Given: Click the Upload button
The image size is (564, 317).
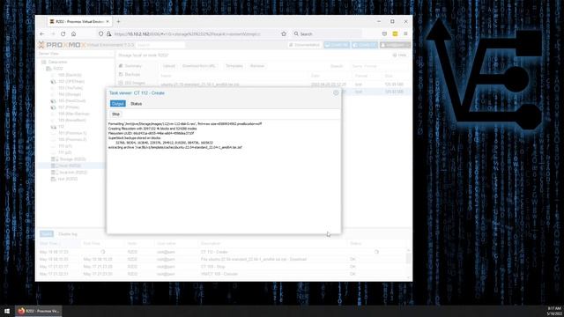Looking at the screenshot, I should (x=168, y=66).
